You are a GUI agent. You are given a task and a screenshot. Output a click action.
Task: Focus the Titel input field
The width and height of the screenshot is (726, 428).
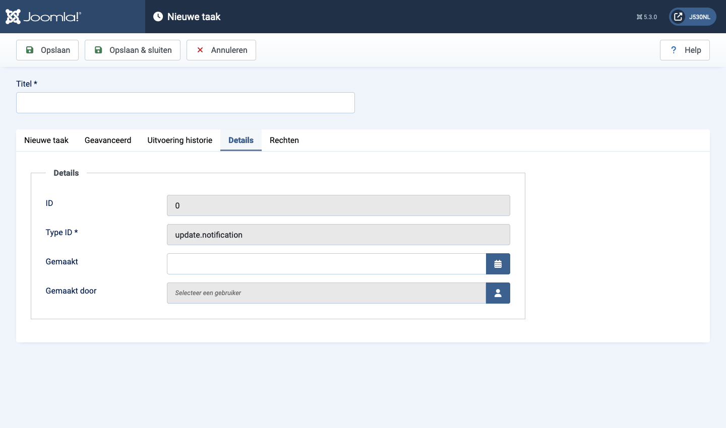pos(186,103)
